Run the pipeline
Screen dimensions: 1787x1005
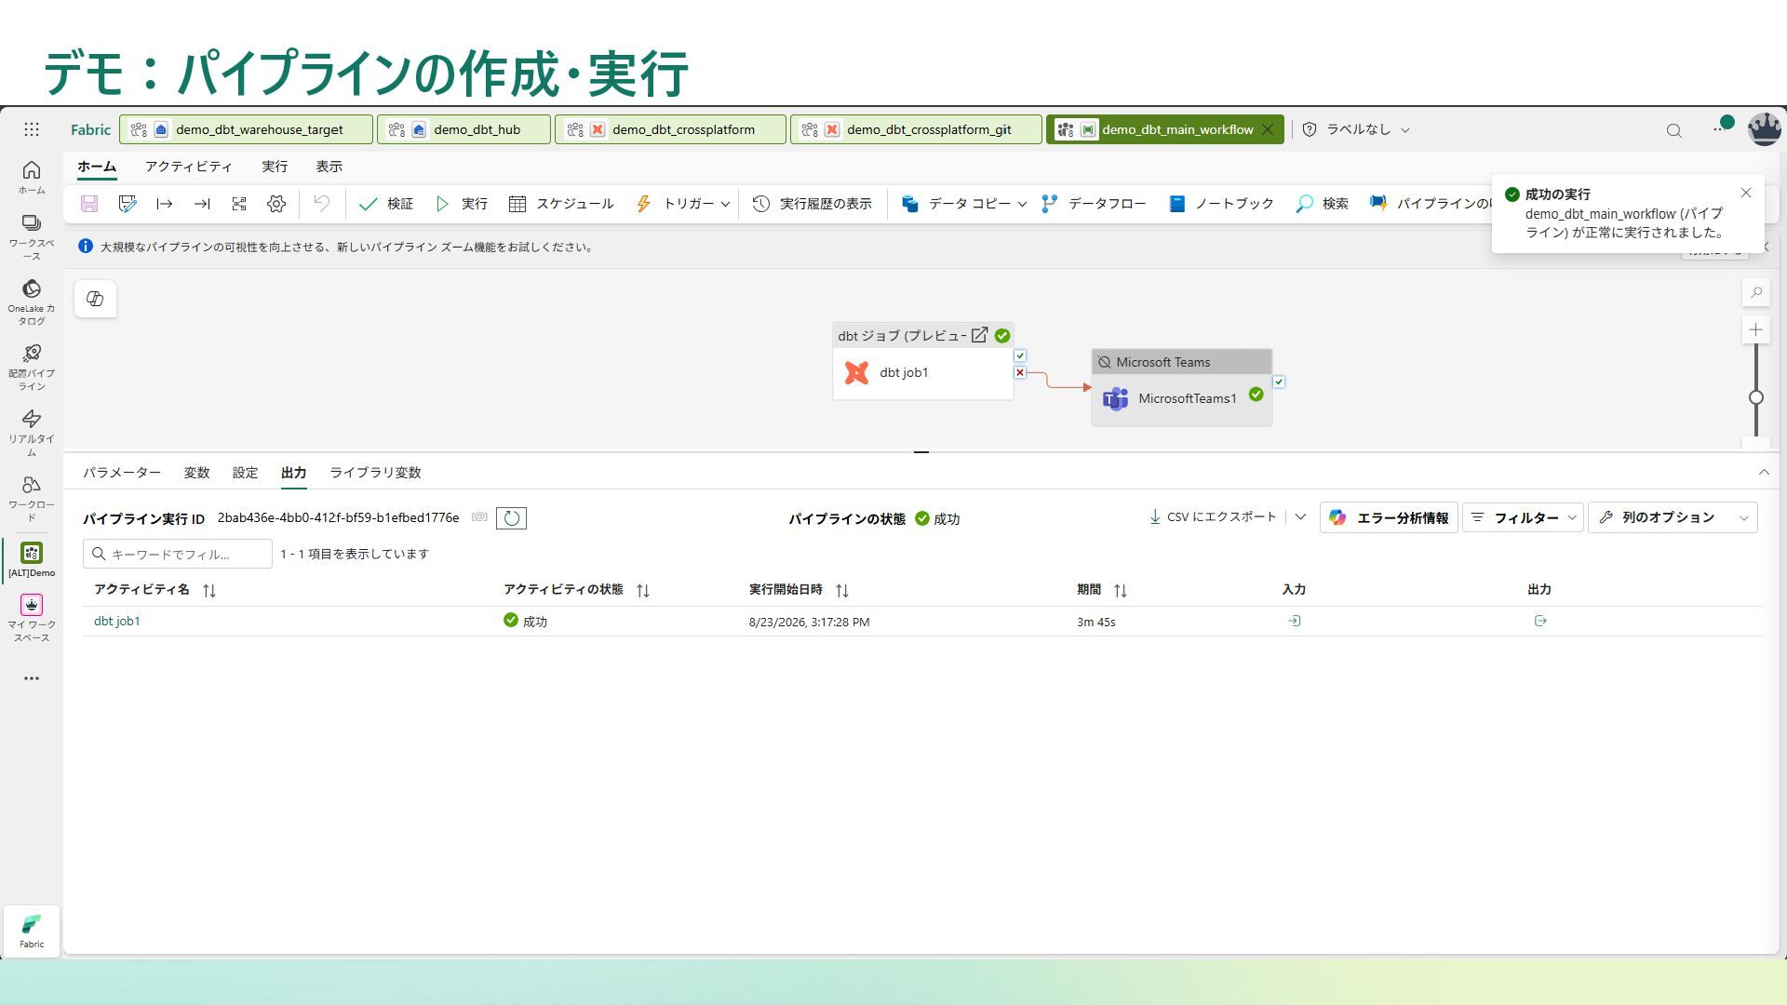click(x=462, y=204)
